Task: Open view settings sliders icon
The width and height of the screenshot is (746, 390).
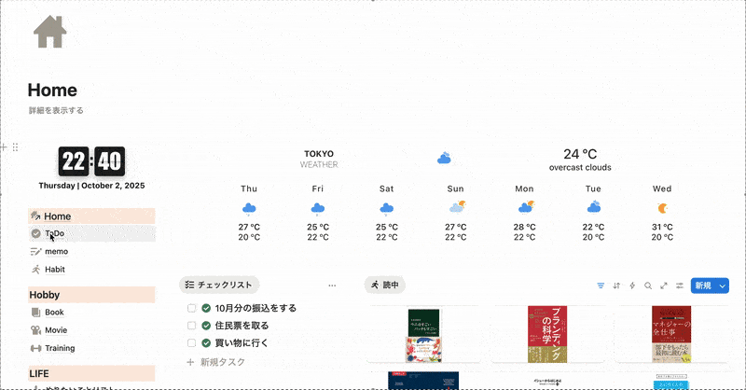Action: [x=680, y=286]
